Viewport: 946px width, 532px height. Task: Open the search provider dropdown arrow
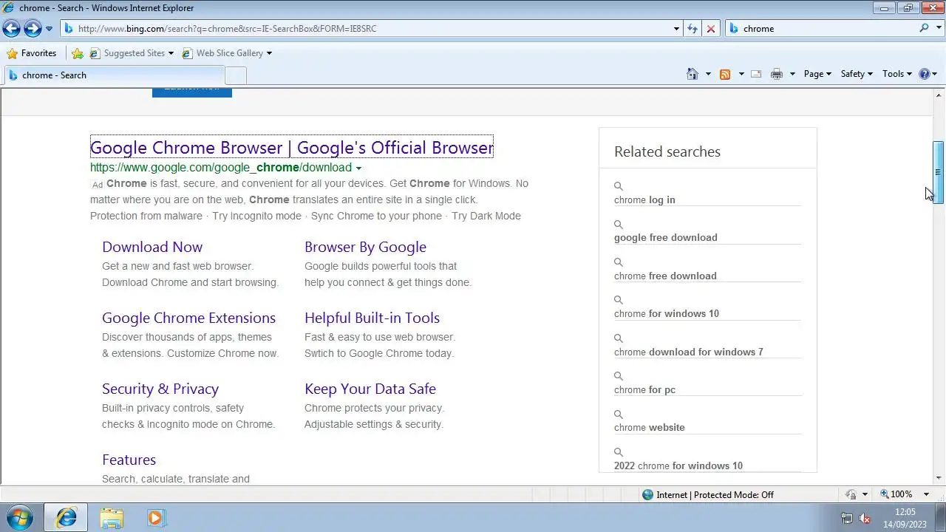pos(937,29)
